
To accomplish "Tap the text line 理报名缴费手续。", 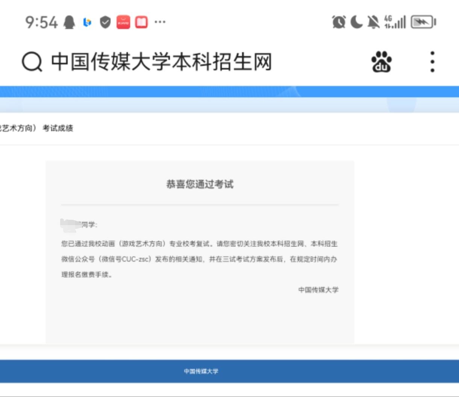I will click(87, 275).
